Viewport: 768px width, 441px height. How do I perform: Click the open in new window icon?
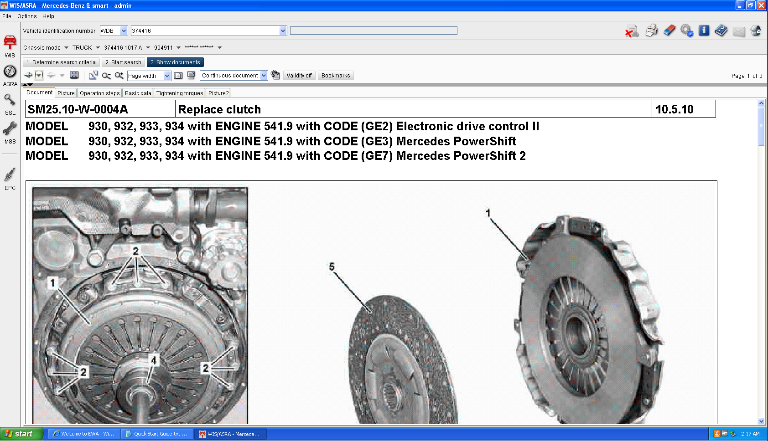(x=93, y=75)
